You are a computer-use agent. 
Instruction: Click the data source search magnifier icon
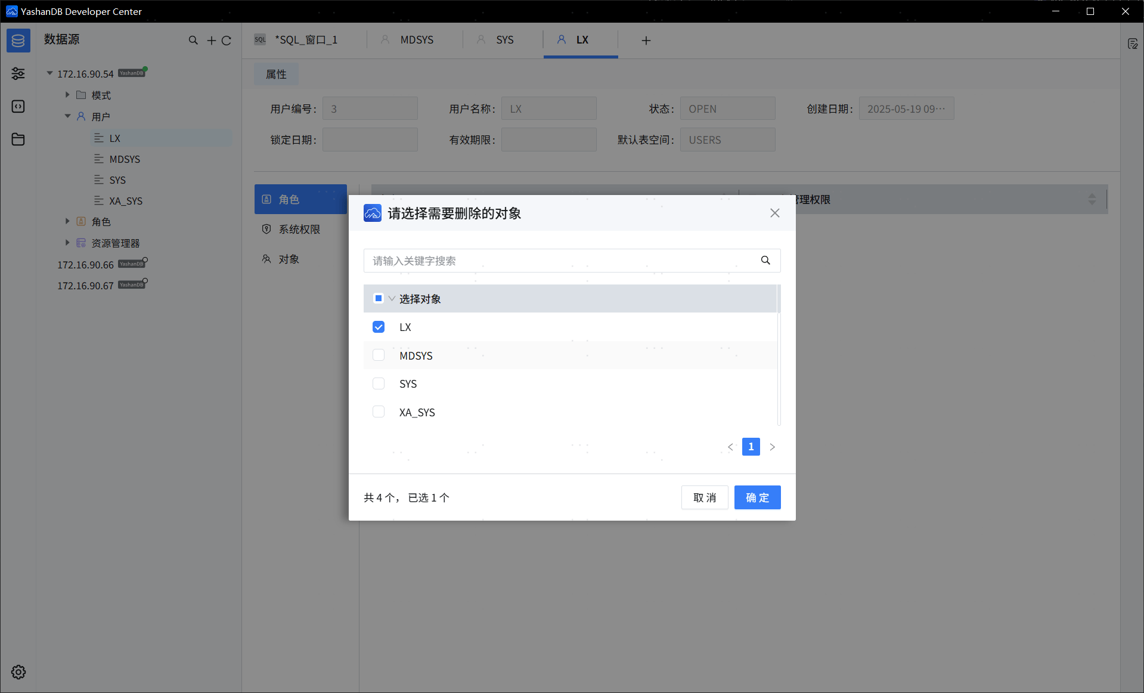tap(193, 41)
